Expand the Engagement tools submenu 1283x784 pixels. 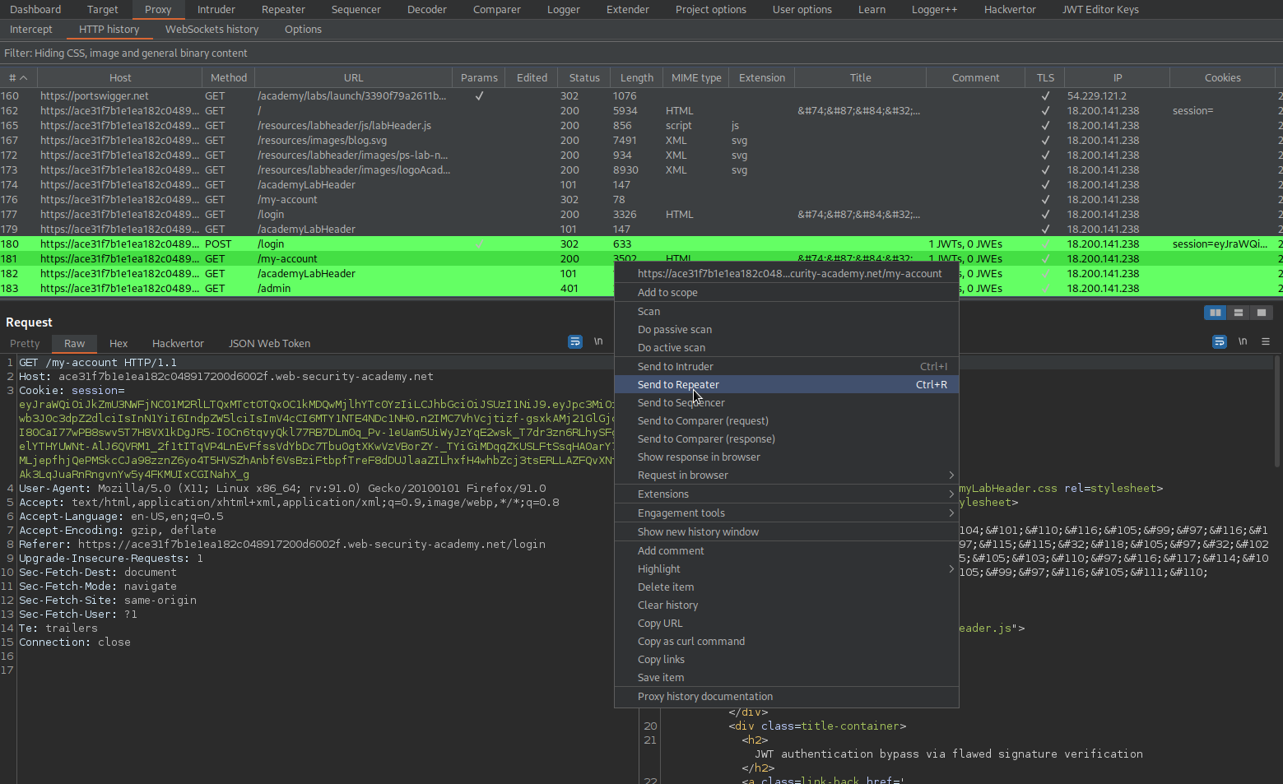pyautogui.click(x=786, y=513)
